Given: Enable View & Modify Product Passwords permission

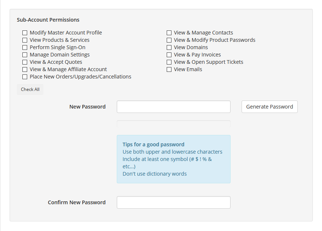Looking at the screenshot, I should [169, 40].
